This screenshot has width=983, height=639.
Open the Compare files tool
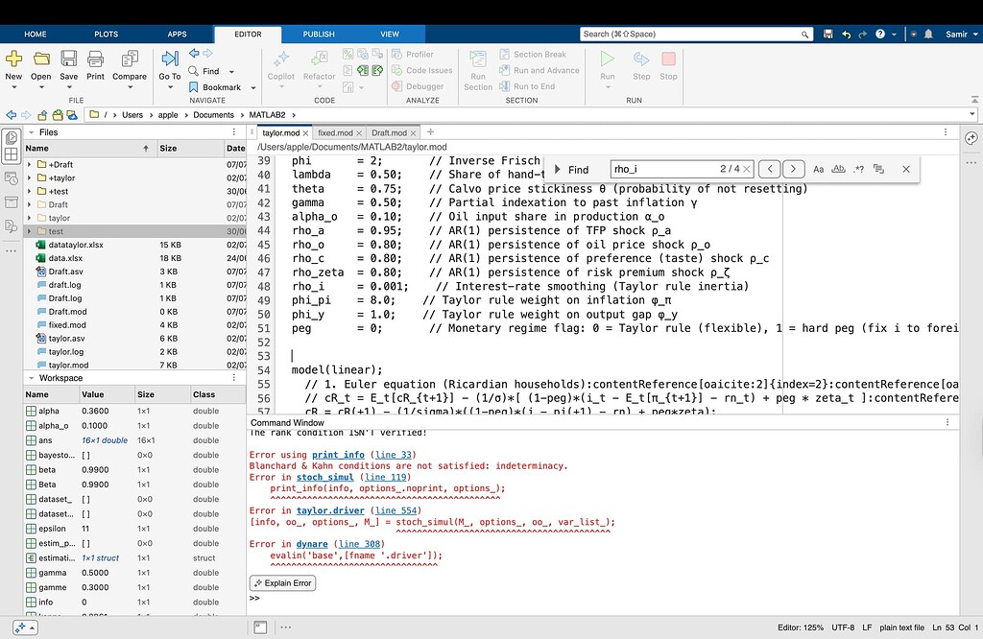click(x=130, y=59)
